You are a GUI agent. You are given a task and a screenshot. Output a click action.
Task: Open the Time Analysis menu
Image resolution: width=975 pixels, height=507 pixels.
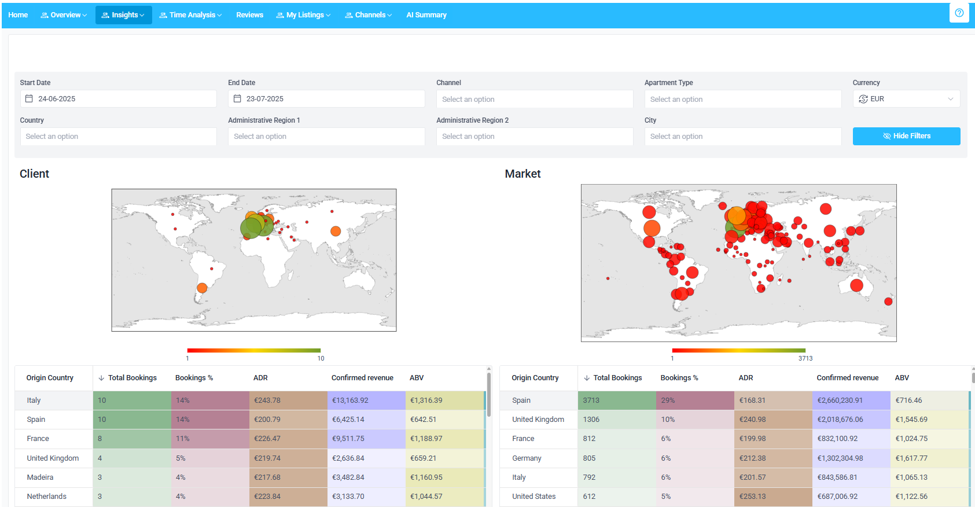[x=190, y=15]
